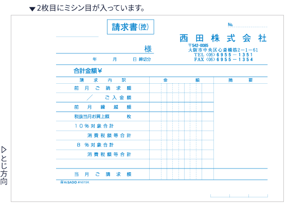The image size is (288, 203).
Task: Click the 請求内訳 column header
Action: (x=103, y=80)
